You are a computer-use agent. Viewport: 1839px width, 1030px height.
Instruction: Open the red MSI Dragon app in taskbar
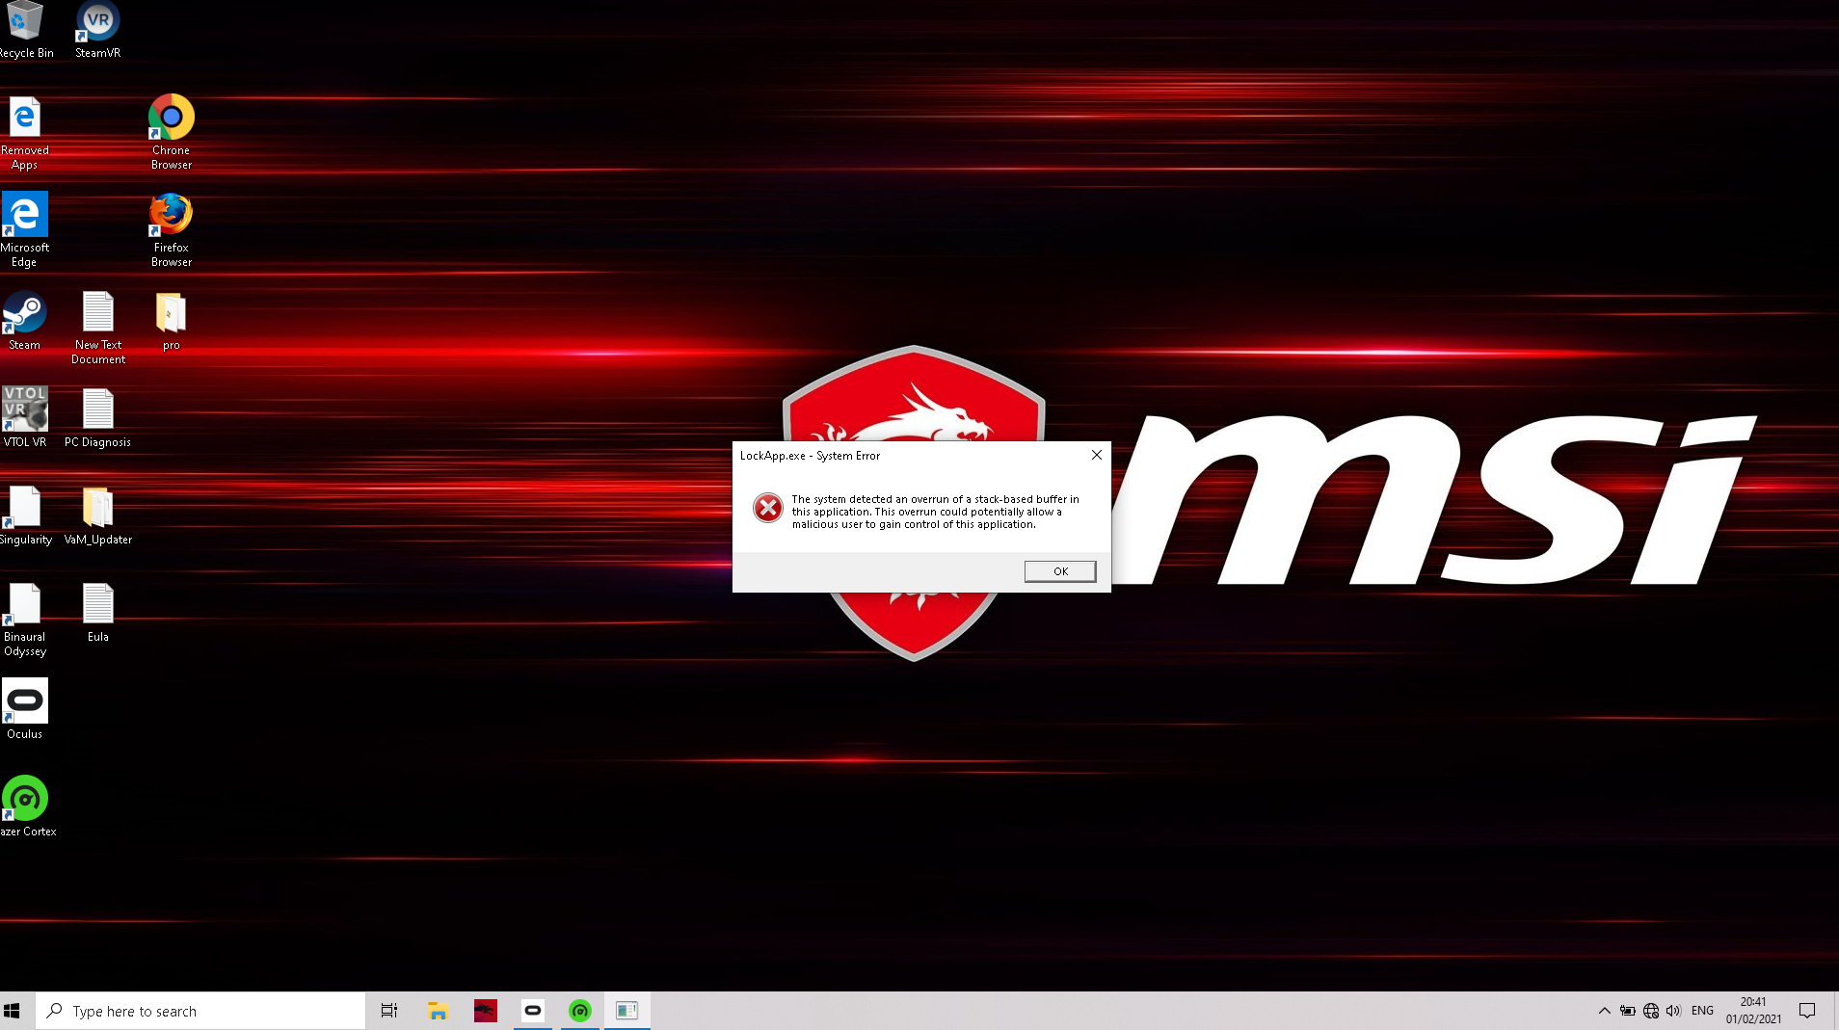pos(485,1011)
